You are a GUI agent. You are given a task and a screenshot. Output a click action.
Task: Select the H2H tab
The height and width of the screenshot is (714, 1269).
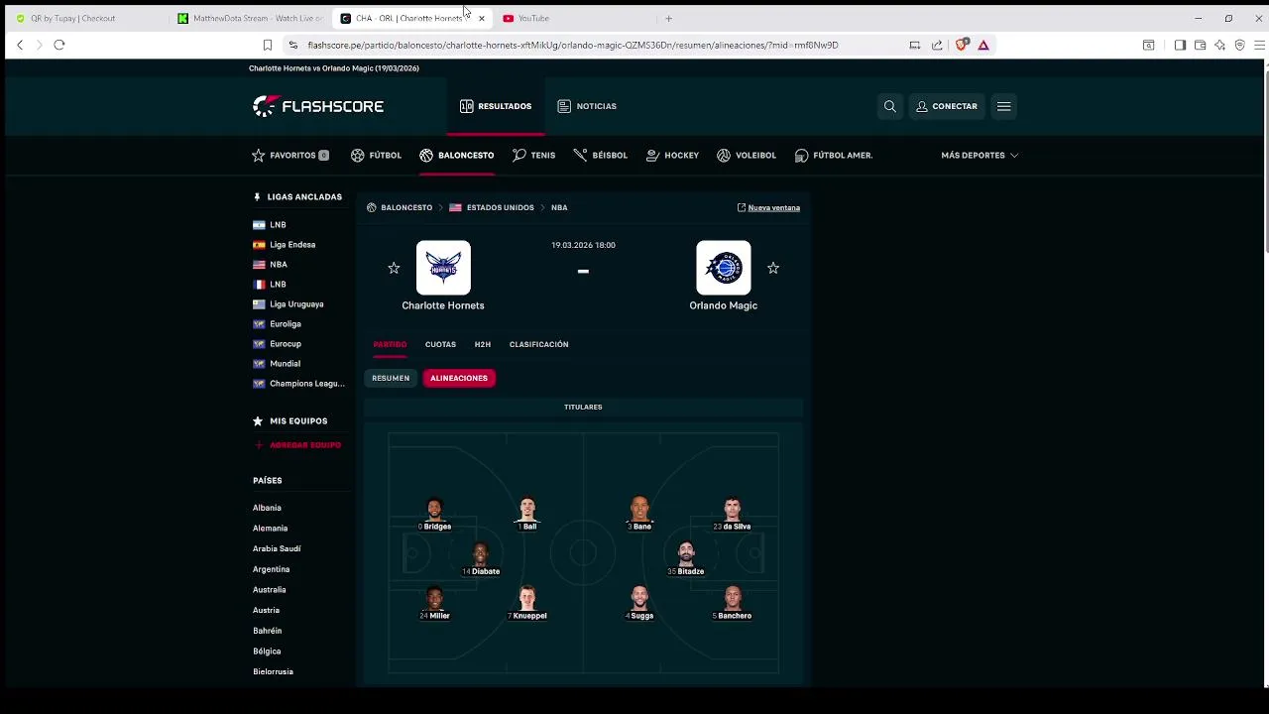483,344
